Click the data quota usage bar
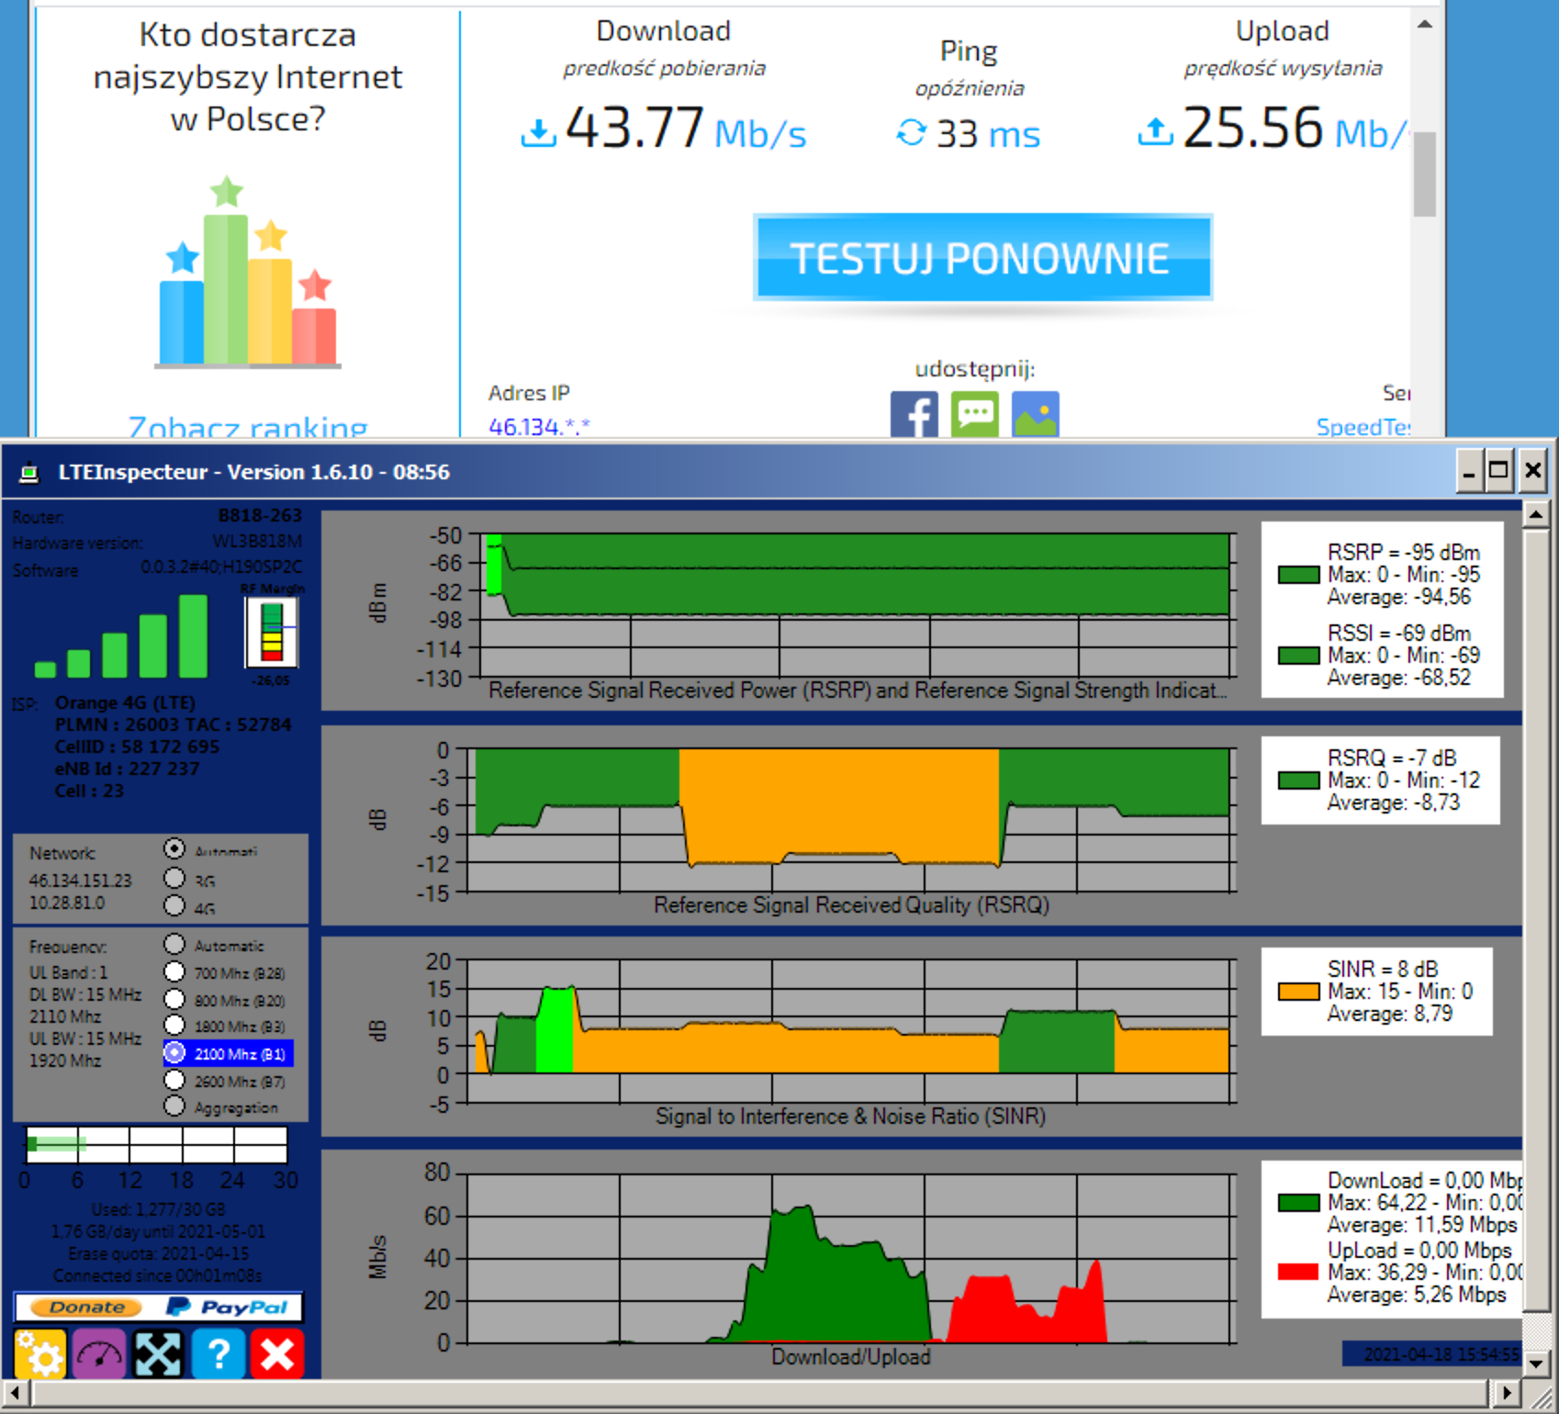The image size is (1559, 1414). pyautogui.click(x=157, y=1145)
